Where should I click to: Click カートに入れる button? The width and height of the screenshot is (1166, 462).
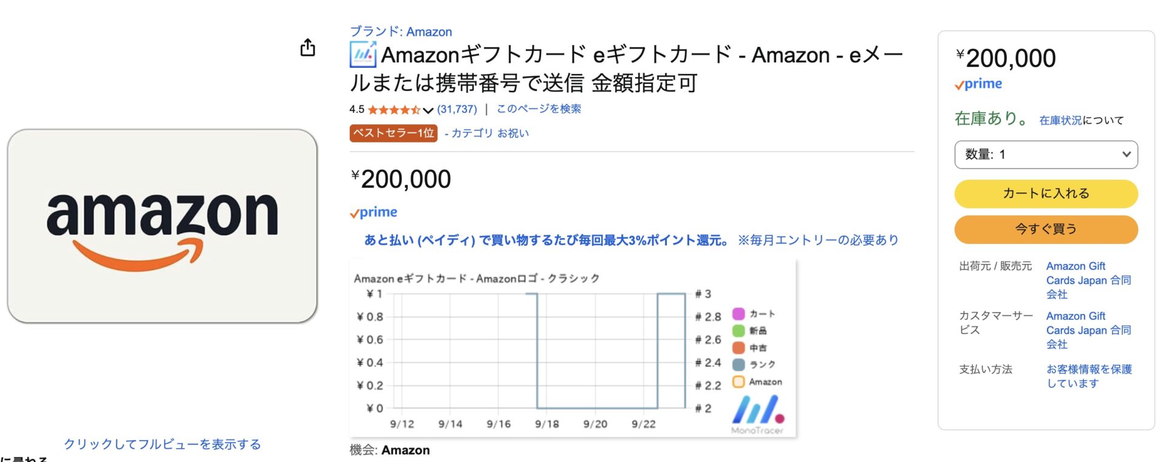(x=1046, y=194)
